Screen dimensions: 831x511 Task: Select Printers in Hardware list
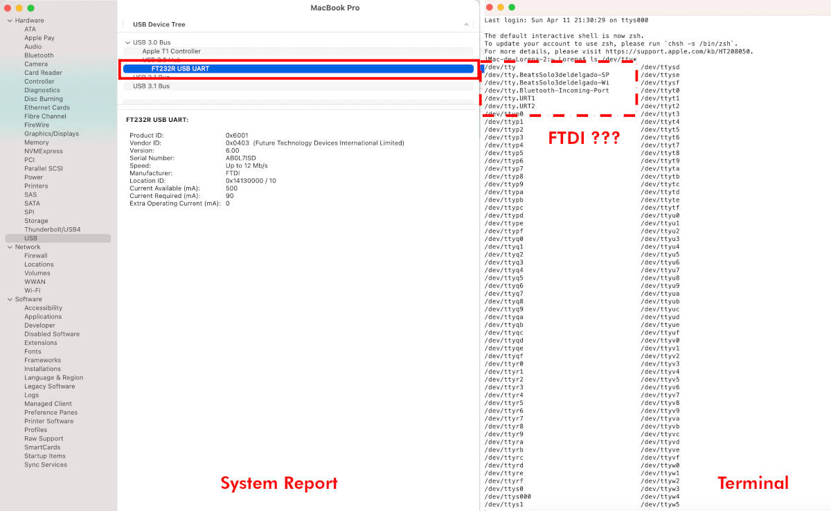(36, 186)
